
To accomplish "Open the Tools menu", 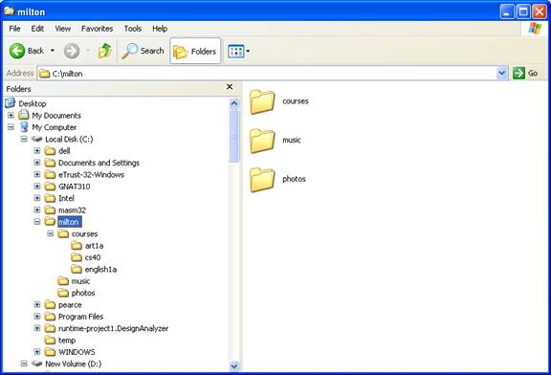I will [132, 29].
